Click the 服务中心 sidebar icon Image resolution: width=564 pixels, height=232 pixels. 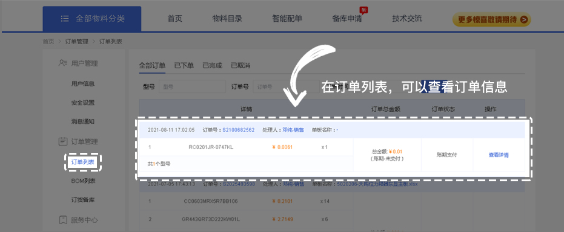[x=62, y=219]
